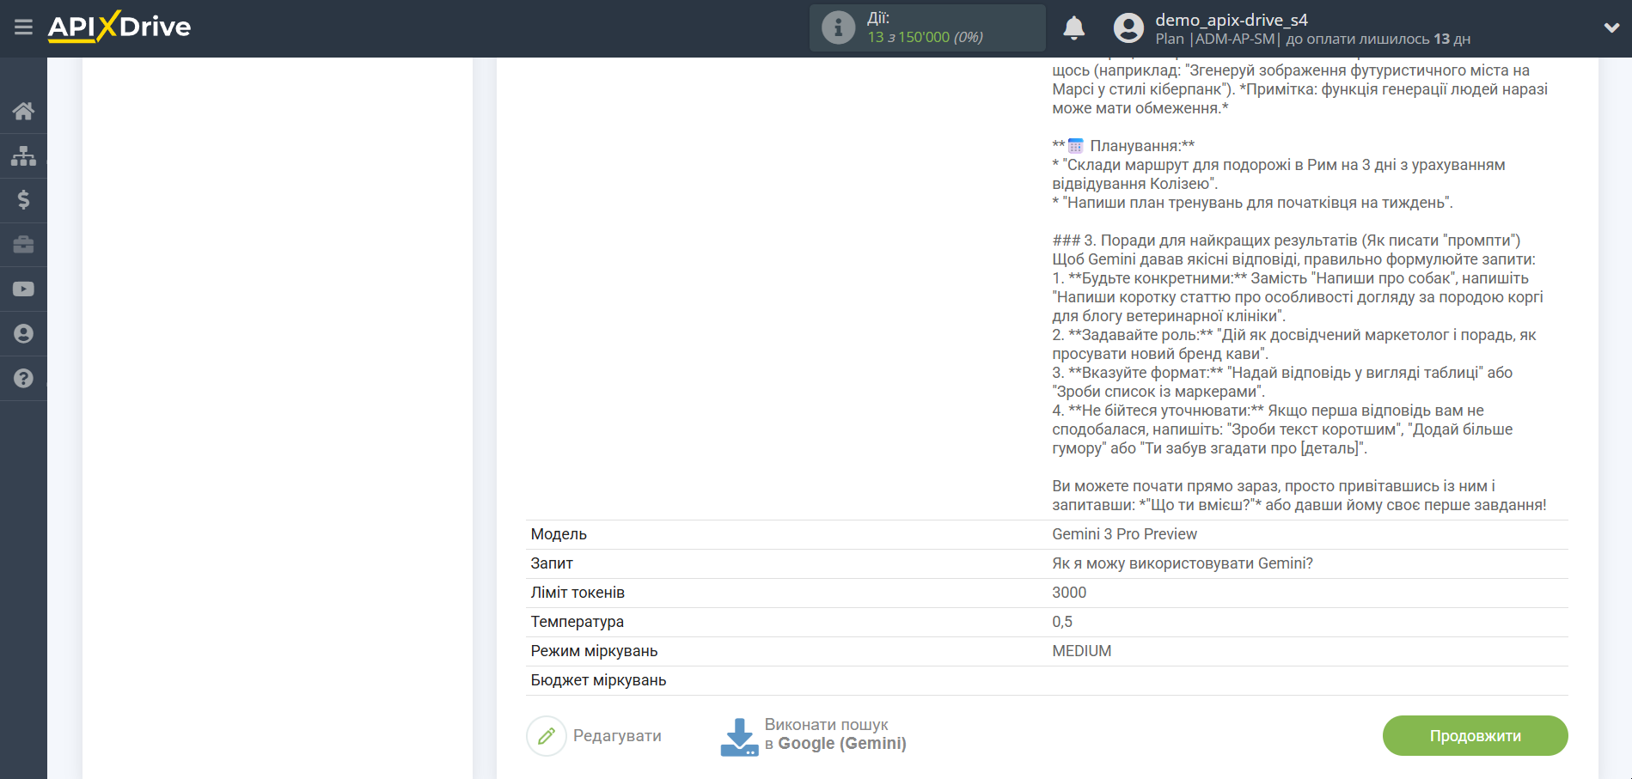Open the YouTube video icon in sidebar

pyautogui.click(x=23, y=289)
